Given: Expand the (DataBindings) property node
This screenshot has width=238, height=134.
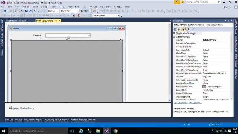Looking at the screenshot, I should (174, 36).
